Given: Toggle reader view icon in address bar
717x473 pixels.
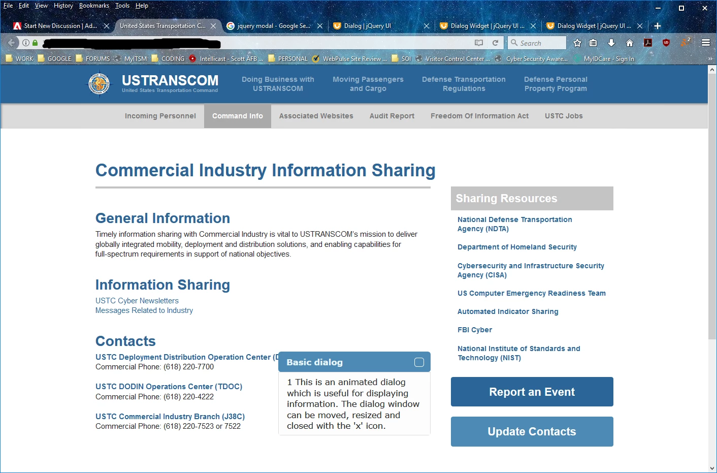Looking at the screenshot, I should pyautogui.click(x=478, y=43).
